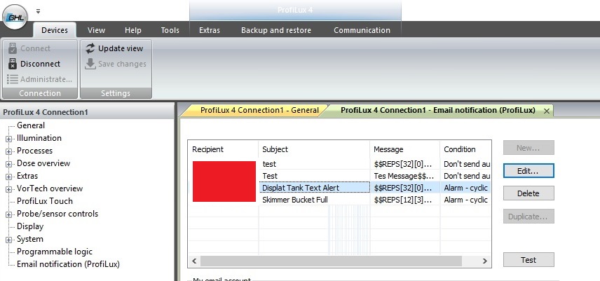
Task: Click the table's horizontal scrollbar right arrow
Action: click(485, 261)
